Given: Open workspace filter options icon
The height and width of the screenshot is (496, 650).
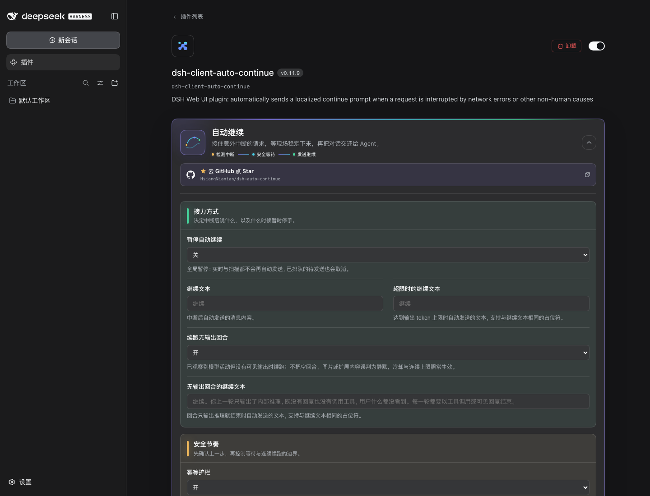Looking at the screenshot, I should click(100, 83).
